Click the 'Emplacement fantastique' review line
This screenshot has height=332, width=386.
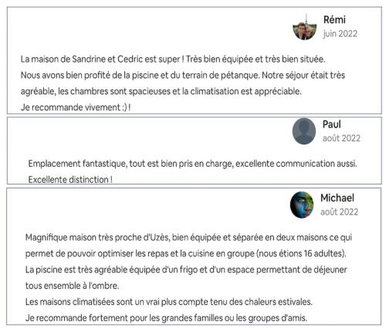coord(192,164)
